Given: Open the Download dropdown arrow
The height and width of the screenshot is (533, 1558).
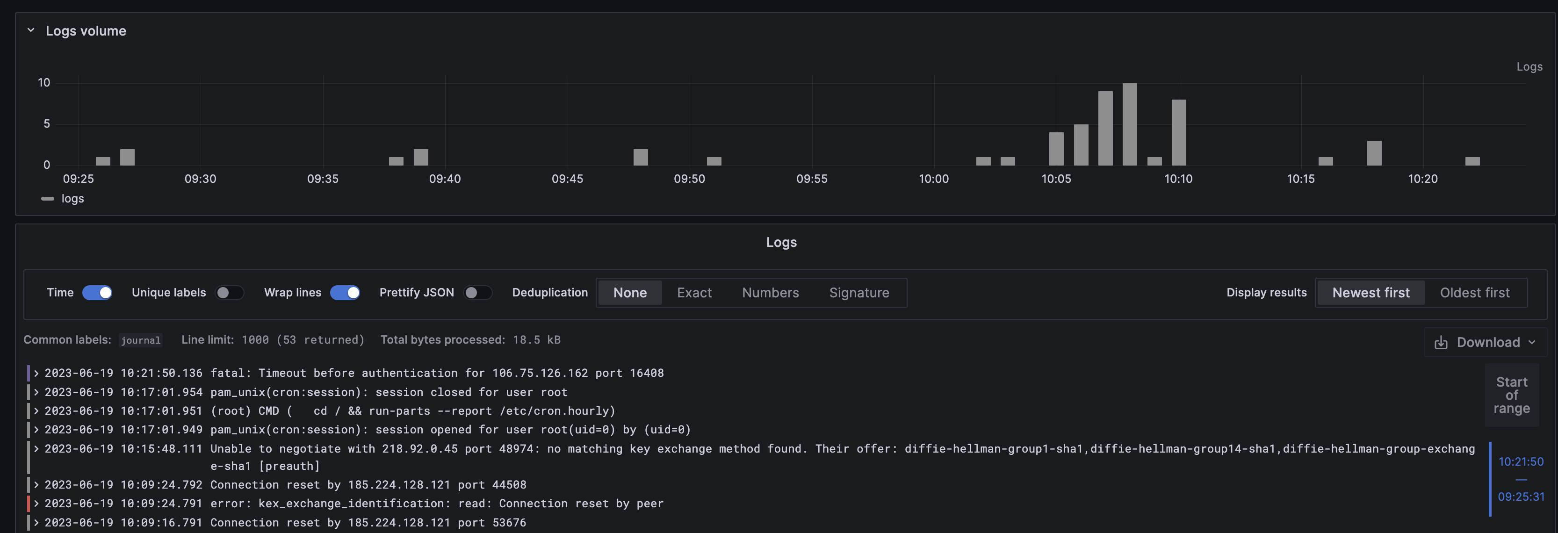Looking at the screenshot, I should tap(1531, 342).
